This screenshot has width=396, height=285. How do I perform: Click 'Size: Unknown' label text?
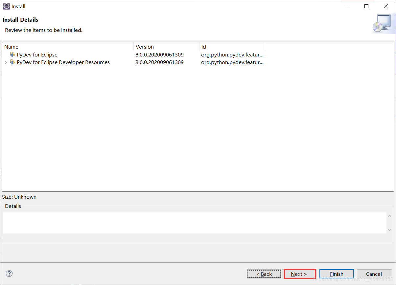[19, 197]
